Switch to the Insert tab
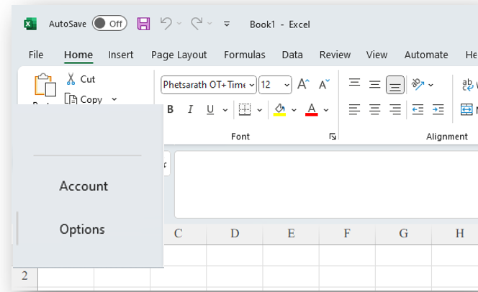Image resolution: width=478 pixels, height=292 pixels. click(120, 55)
